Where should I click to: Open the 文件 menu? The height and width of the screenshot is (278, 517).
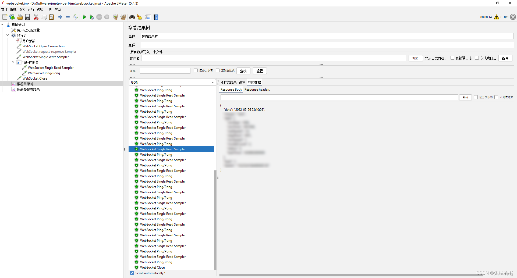pos(5,9)
